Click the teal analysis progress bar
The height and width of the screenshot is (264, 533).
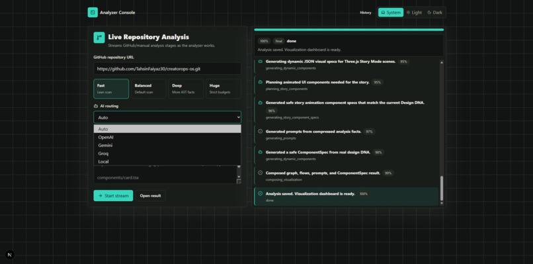point(348,30)
